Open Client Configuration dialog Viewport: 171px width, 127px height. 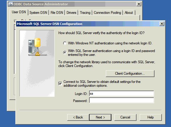[130, 73]
